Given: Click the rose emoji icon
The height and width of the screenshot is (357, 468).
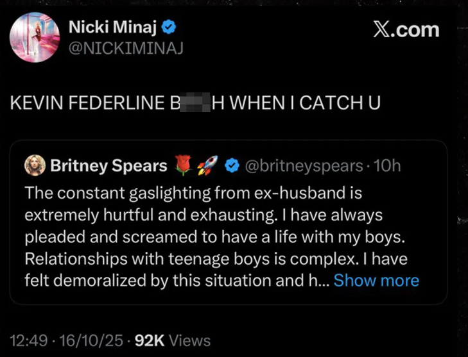Looking at the screenshot, I should pos(184,165).
